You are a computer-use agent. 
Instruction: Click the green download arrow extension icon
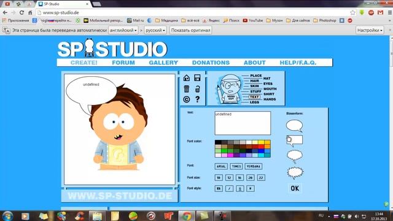point(362,12)
